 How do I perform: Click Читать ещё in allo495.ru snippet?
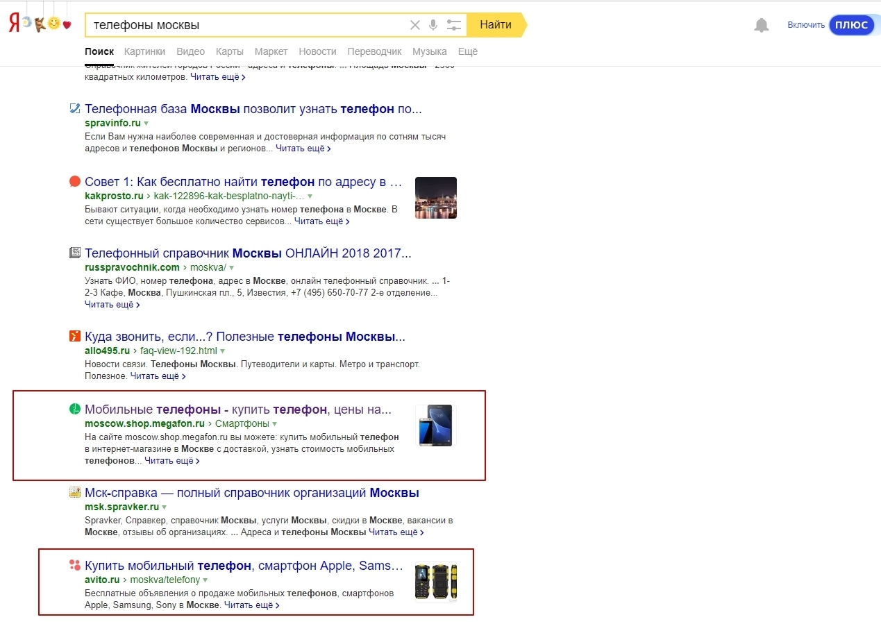pos(158,376)
